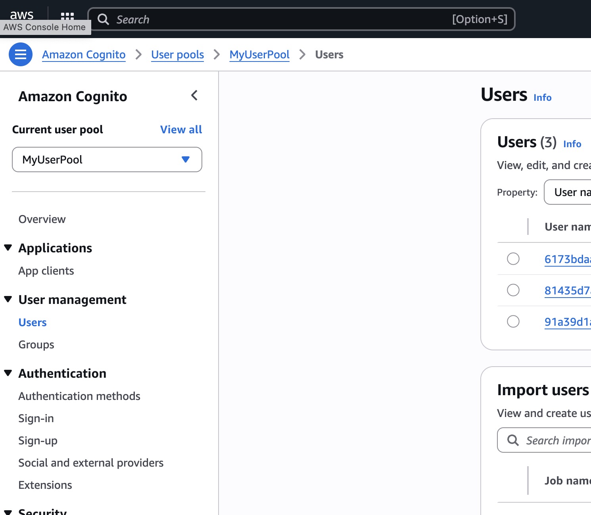
Task: Select the radio button for user 91a39d1
Action: click(513, 321)
